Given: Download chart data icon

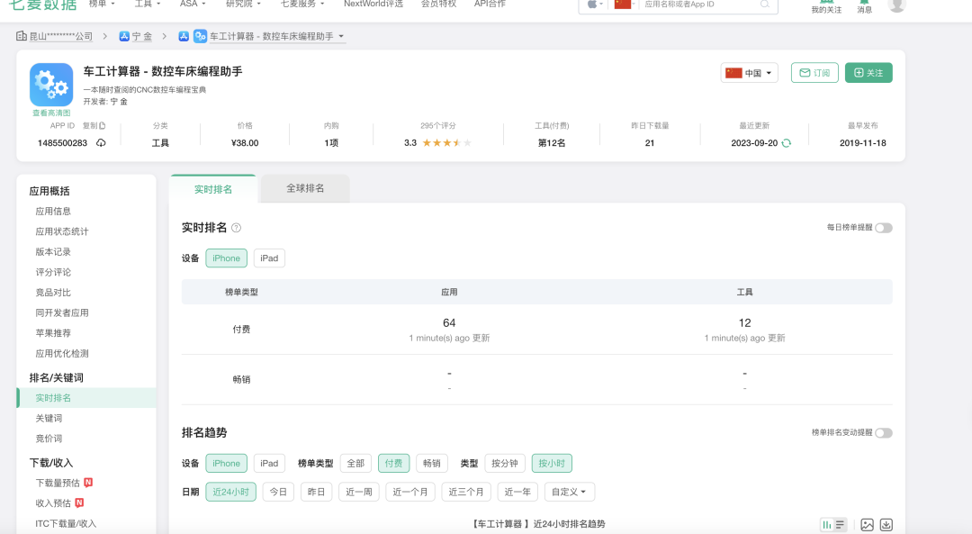Looking at the screenshot, I should tap(886, 525).
